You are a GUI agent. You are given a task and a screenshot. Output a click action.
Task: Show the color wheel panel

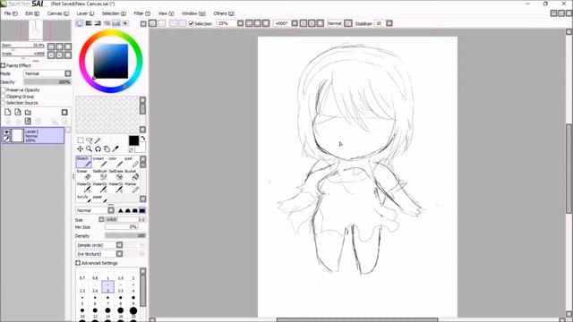click(80, 23)
